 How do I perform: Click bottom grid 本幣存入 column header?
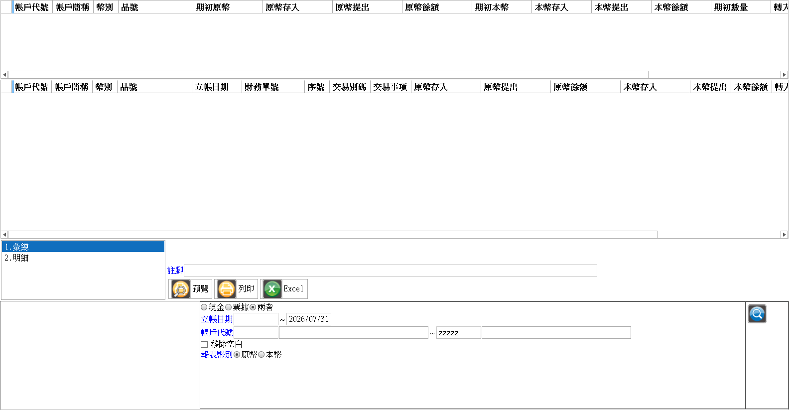pyautogui.click(x=655, y=87)
